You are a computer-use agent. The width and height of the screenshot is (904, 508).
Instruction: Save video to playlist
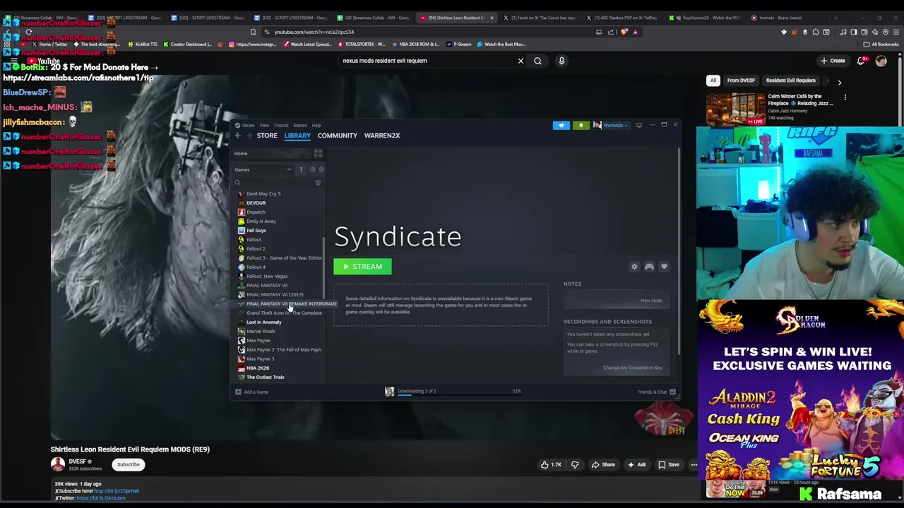pos(668,464)
